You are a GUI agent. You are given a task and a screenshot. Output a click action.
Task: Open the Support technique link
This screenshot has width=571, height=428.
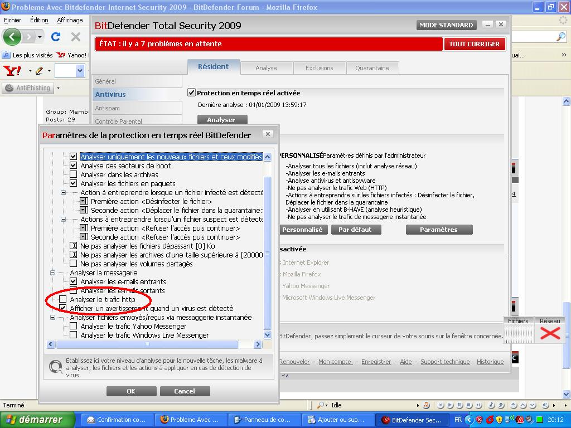tap(445, 362)
